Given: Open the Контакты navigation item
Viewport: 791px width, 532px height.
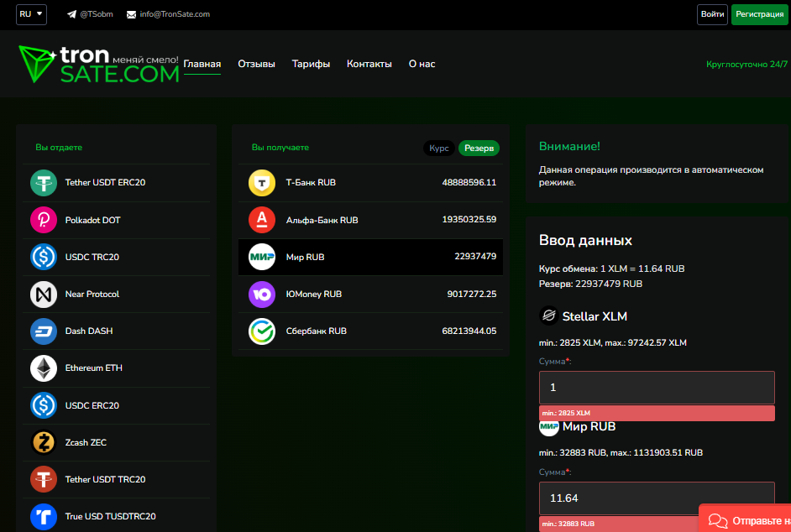Looking at the screenshot, I should point(369,65).
